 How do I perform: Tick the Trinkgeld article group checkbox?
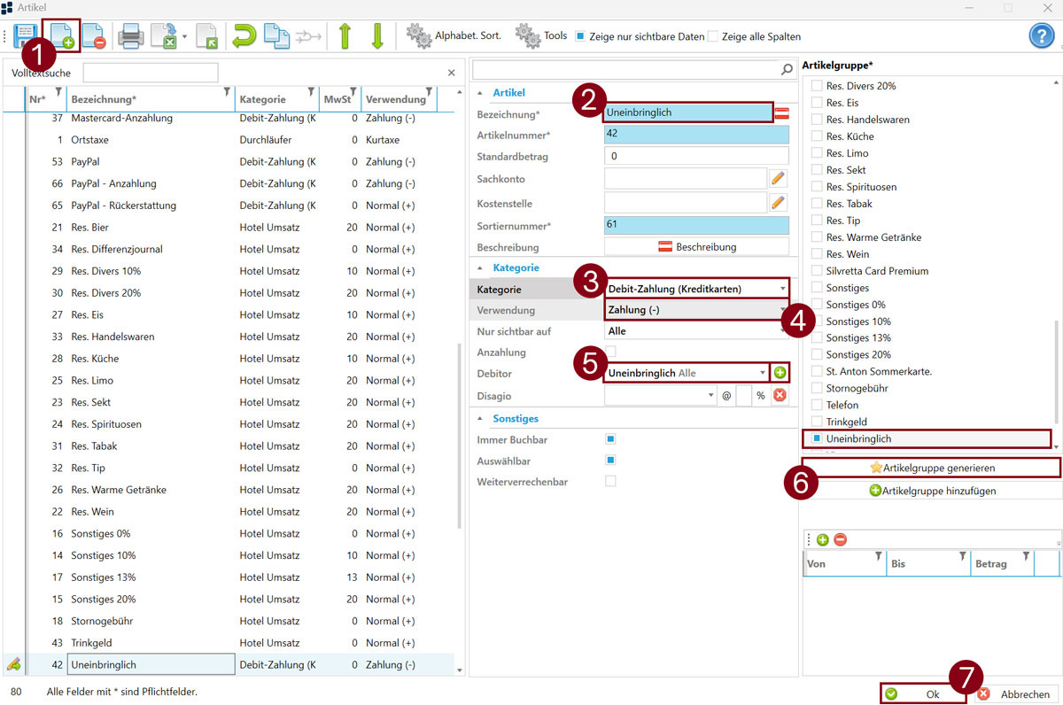pos(817,422)
